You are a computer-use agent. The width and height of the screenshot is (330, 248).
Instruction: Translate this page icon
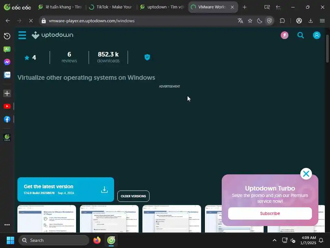click(x=240, y=21)
